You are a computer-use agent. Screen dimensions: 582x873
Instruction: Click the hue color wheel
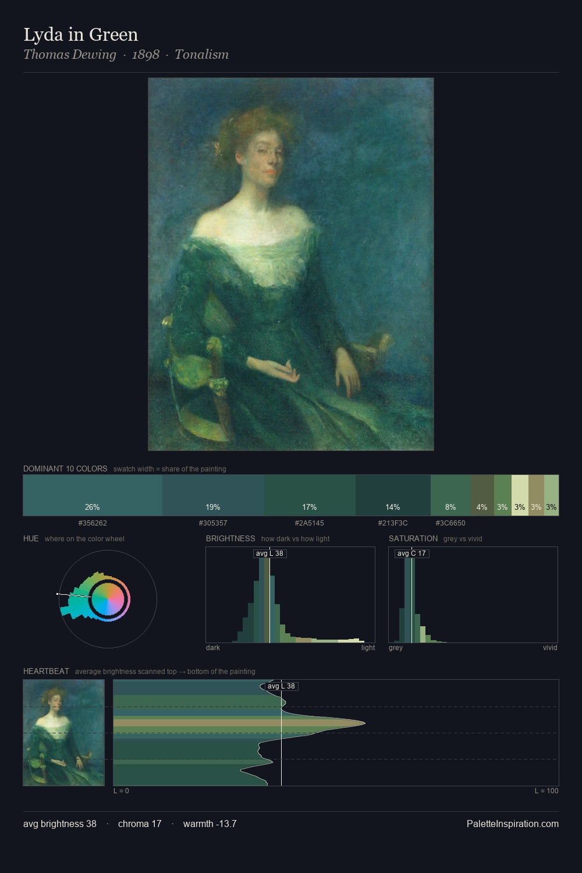click(x=108, y=599)
